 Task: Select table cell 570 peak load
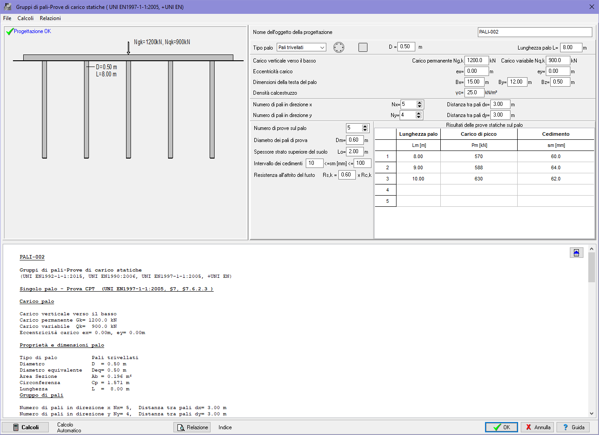(479, 156)
